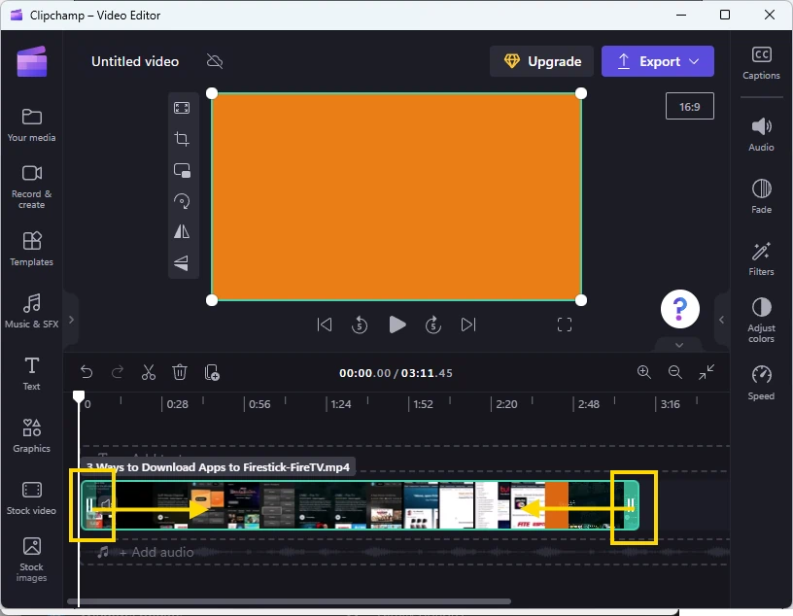Select the orange video preview canvas
The width and height of the screenshot is (793, 616).
pyautogui.click(x=396, y=196)
